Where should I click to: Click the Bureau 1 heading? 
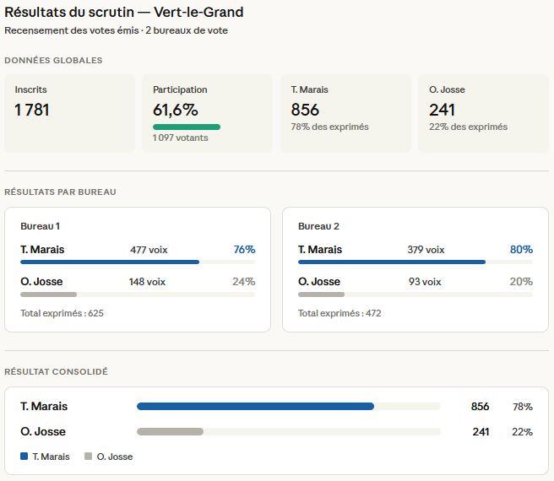coord(40,226)
